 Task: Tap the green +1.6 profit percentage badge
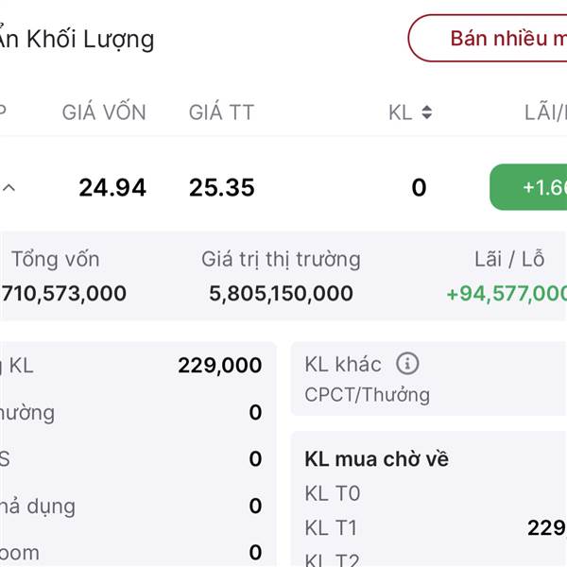click(x=528, y=187)
